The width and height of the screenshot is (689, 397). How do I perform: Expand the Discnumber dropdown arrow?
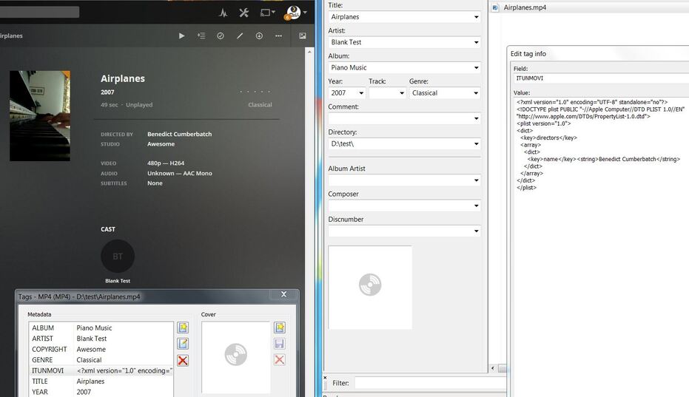[477, 231]
